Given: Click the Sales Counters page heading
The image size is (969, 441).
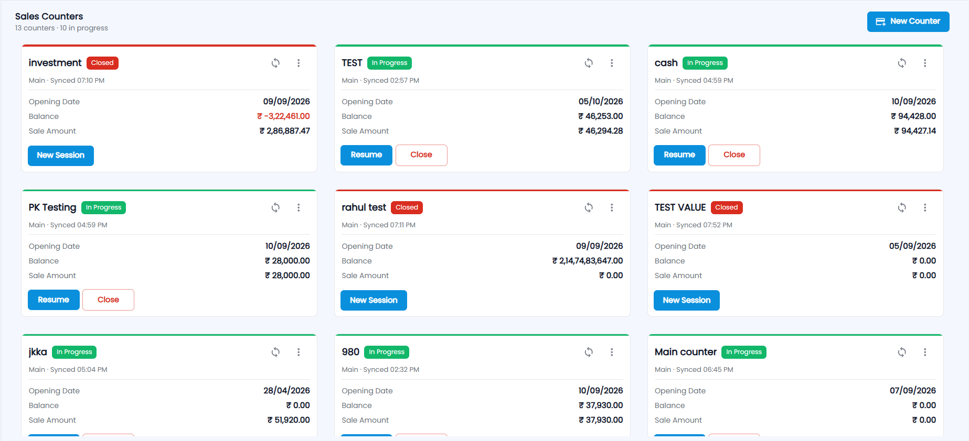Looking at the screenshot, I should (49, 16).
